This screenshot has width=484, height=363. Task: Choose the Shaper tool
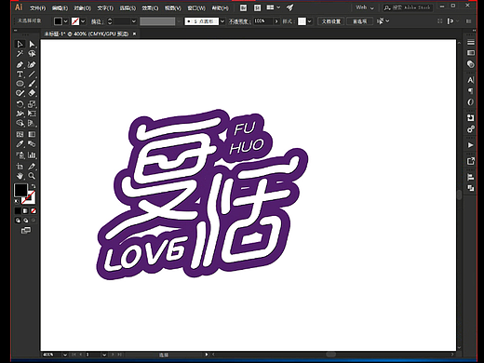click(20, 93)
